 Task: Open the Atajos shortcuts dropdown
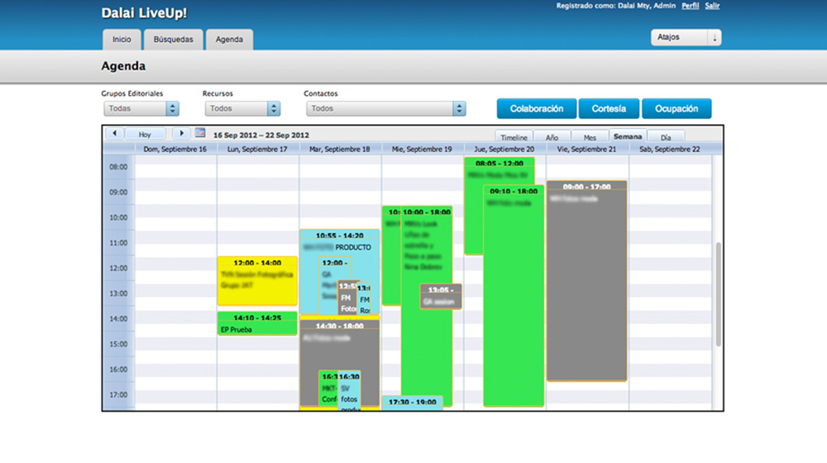point(686,38)
